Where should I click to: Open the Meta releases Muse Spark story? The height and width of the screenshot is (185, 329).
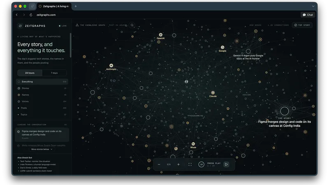point(42,146)
